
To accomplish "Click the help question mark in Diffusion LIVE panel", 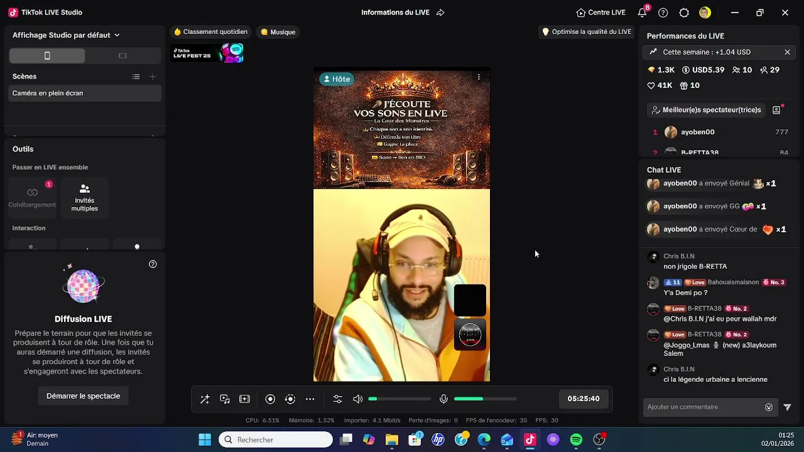I will [153, 264].
